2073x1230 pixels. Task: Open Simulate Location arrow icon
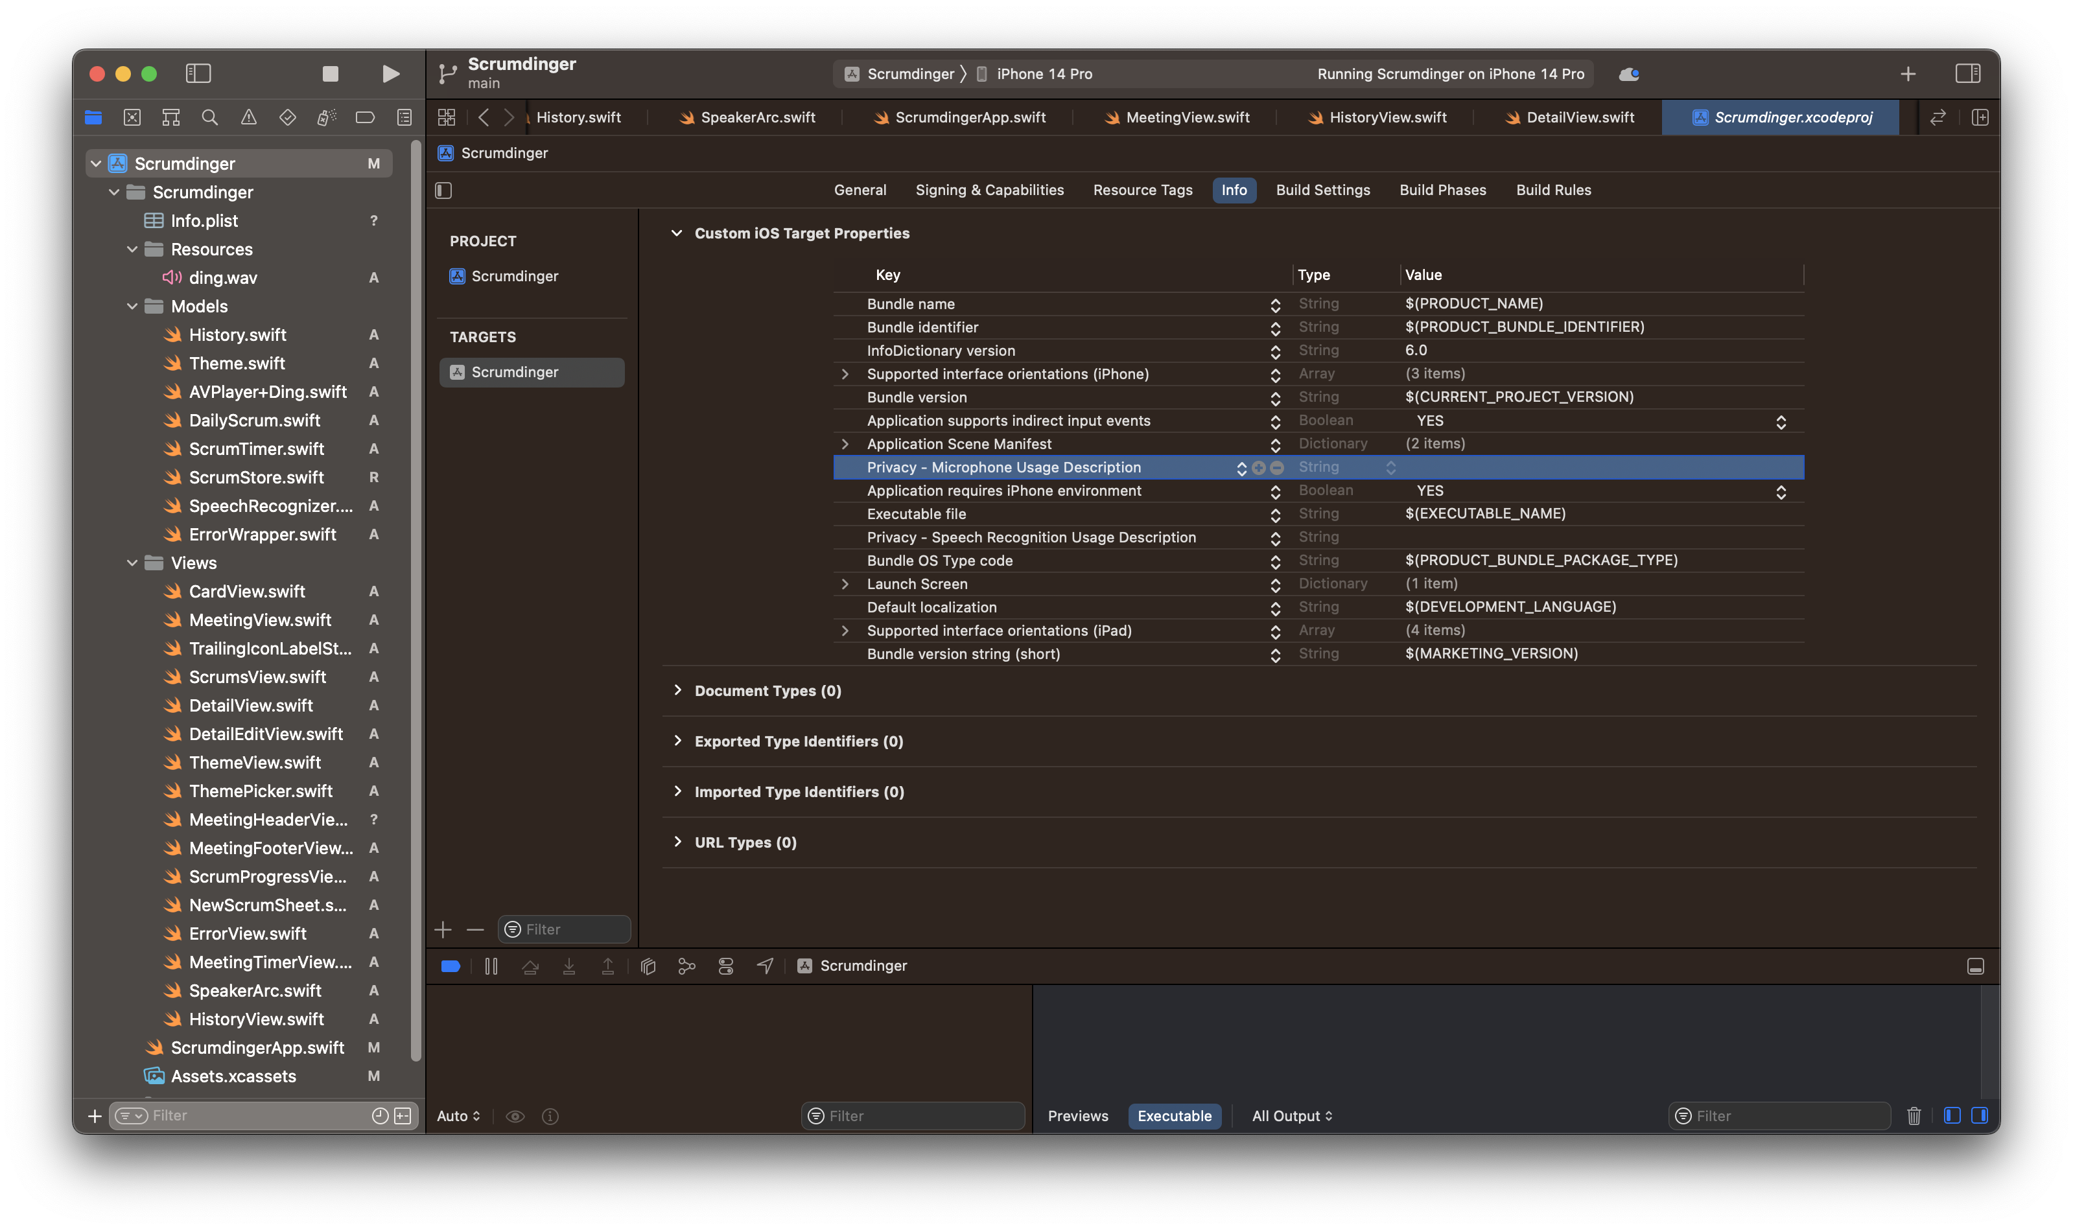[x=765, y=966]
